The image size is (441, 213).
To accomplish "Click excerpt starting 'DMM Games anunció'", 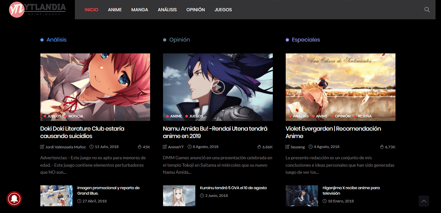I will pyautogui.click(x=218, y=165).
